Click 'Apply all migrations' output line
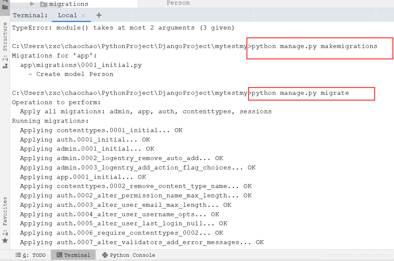 [x=146, y=112]
